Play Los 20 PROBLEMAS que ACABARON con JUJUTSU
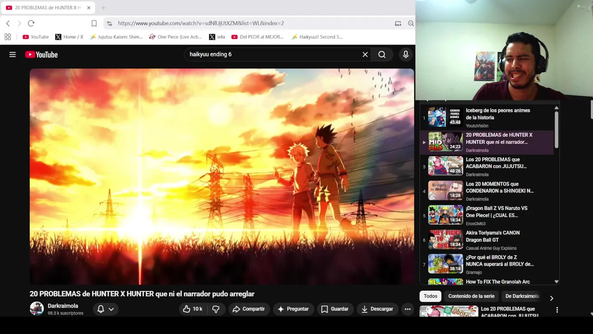This screenshot has width=593, height=334. tap(486, 167)
